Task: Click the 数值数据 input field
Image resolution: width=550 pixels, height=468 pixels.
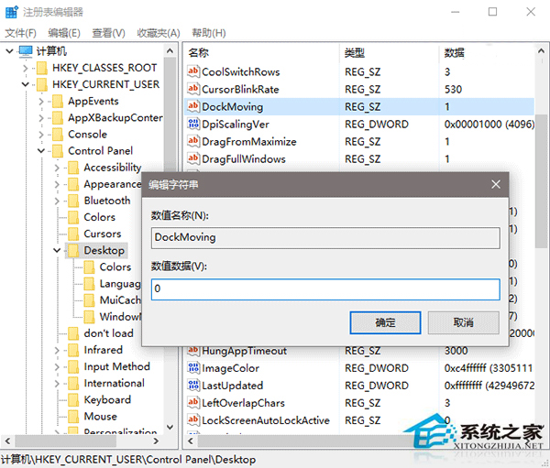Action: pyautogui.click(x=325, y=289)
